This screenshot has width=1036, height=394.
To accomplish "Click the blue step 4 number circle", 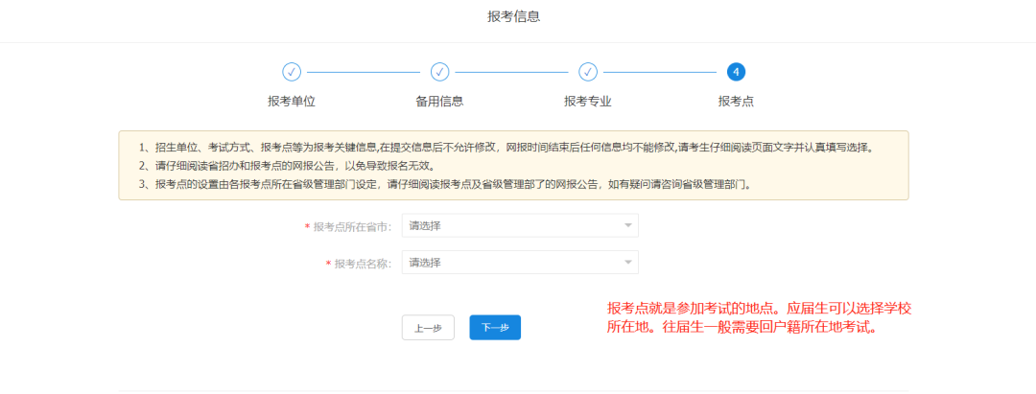I will click(x=736, y=72).
